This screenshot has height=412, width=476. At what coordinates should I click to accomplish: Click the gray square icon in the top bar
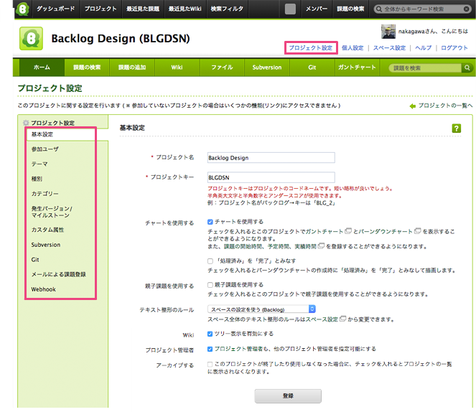click(x=290, y=9)
